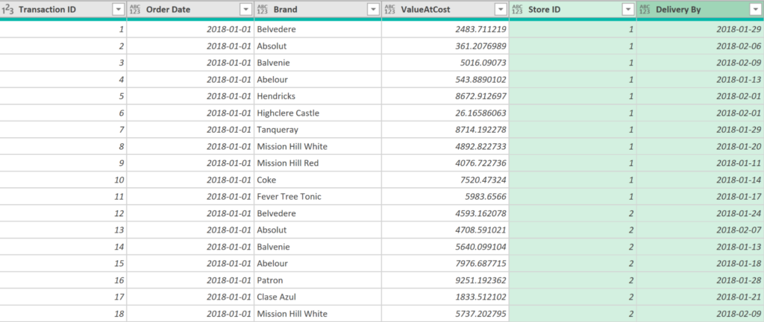Click the Delivery By cell 2018-01-21
The width and height of the screenshot is (764, 322).
[700, 297]
